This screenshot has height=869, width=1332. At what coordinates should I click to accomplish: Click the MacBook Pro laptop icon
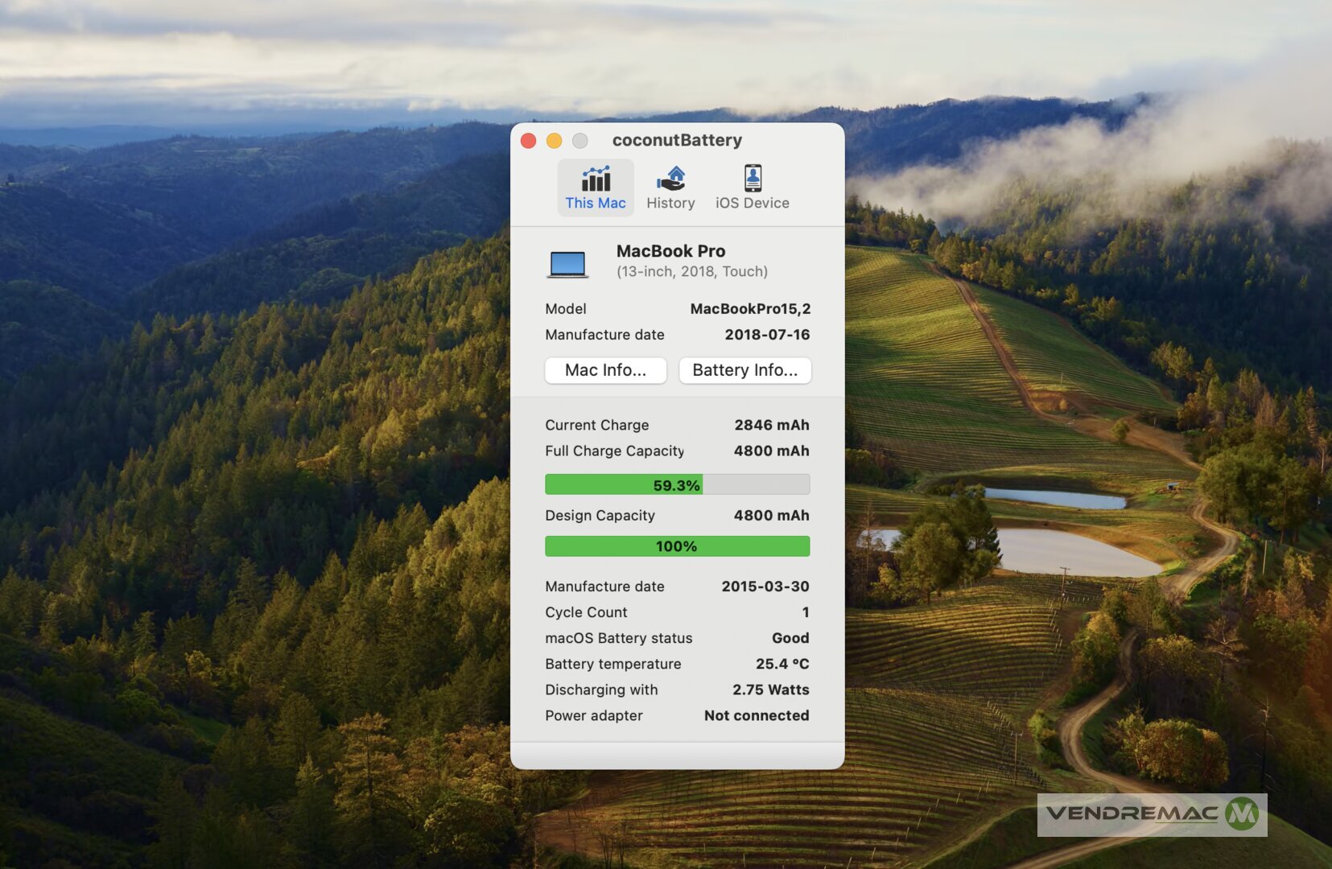567,264
